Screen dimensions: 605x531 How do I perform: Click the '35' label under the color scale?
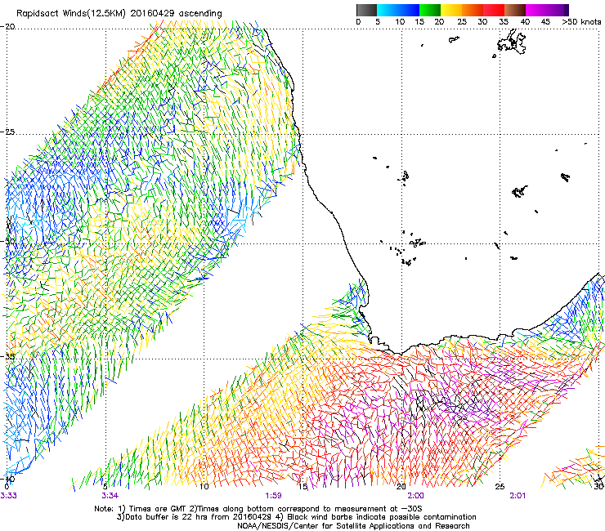point(504,22)
